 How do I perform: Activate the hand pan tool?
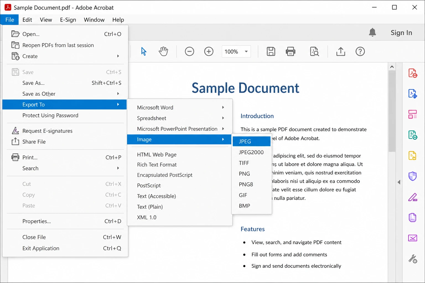click(x=163, y=51)
